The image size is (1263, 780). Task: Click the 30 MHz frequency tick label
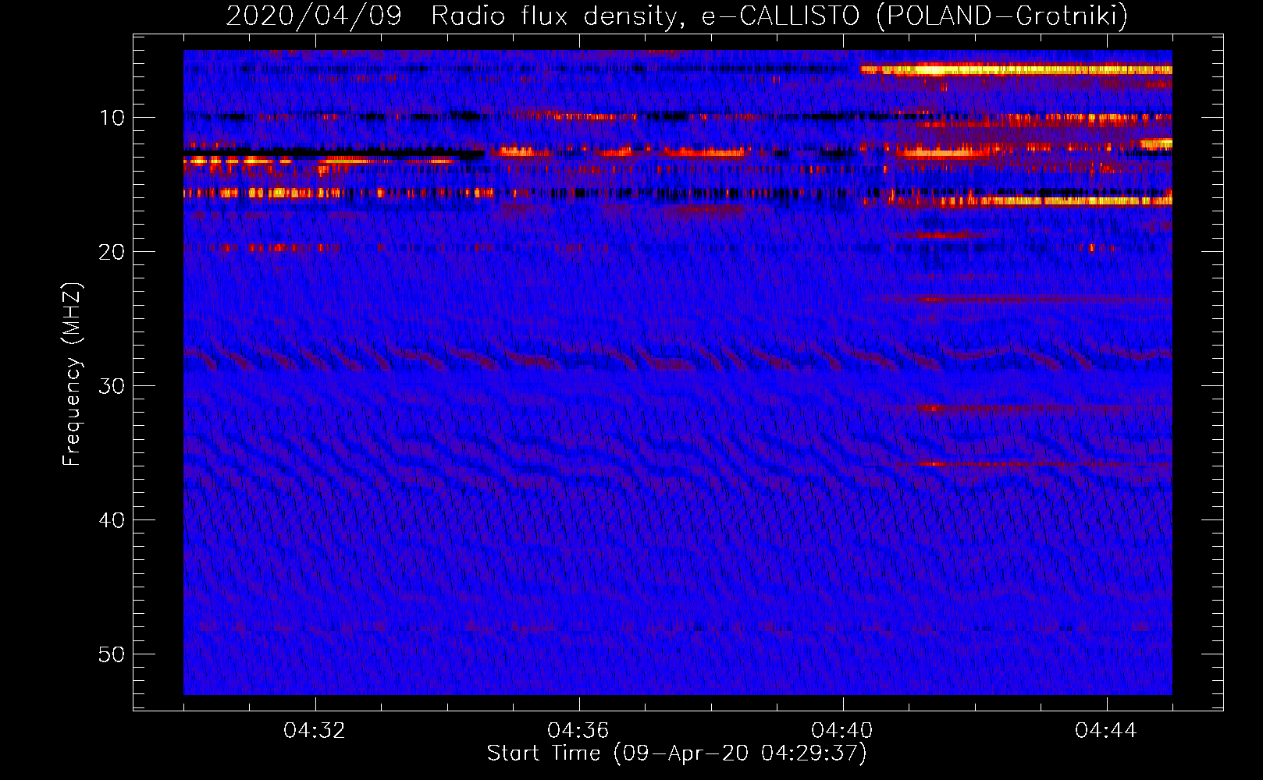point(112,386)
